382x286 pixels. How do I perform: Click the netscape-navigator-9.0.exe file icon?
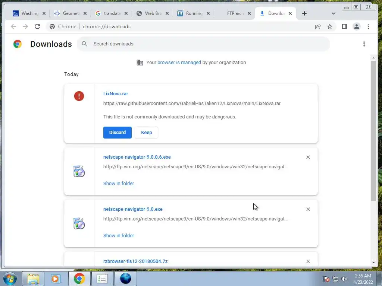coord(79,223)
